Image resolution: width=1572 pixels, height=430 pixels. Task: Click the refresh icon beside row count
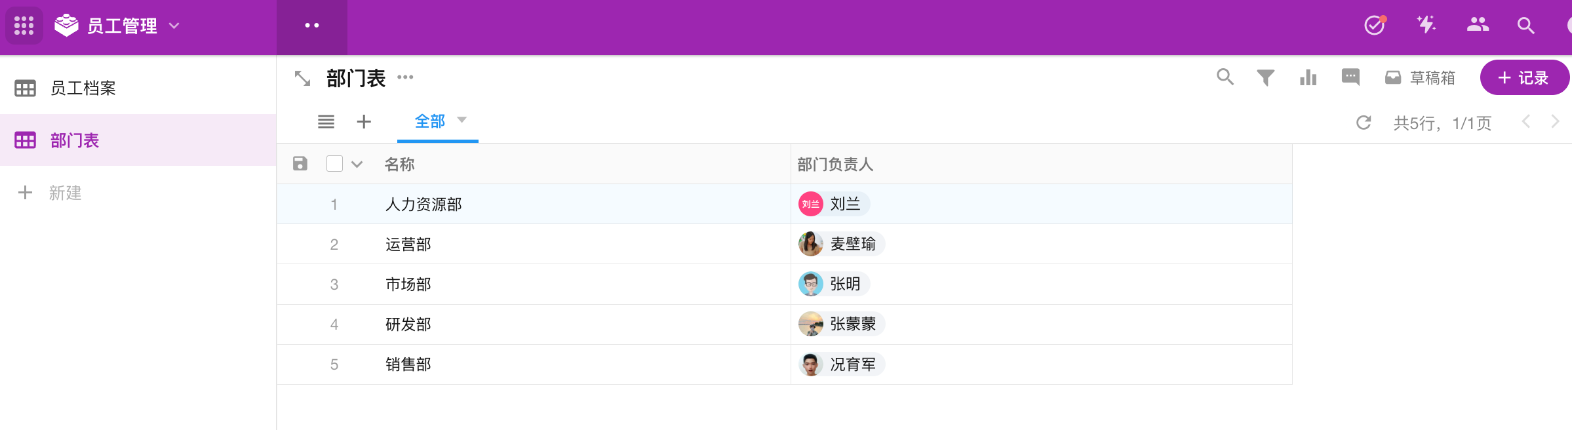click(1364, 123)
